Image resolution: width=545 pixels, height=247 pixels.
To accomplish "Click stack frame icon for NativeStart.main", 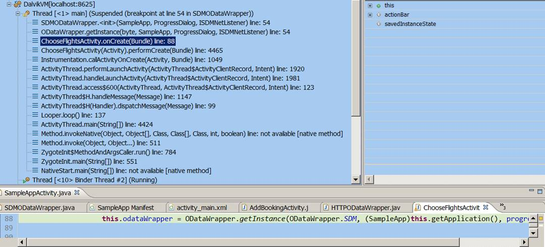I will click(x=35, y=171).
